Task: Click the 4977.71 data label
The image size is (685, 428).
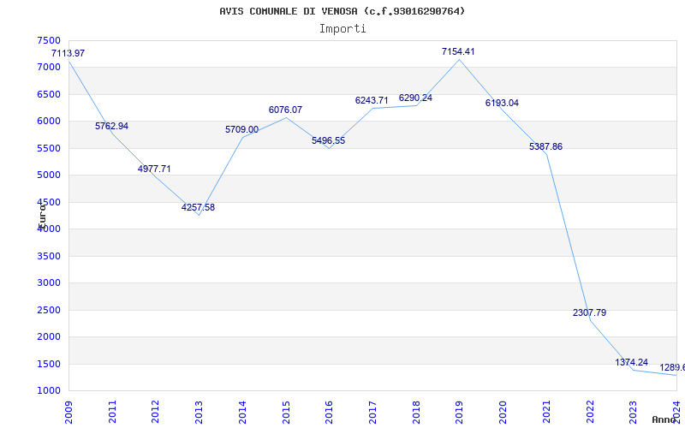Action: [154, 169]
